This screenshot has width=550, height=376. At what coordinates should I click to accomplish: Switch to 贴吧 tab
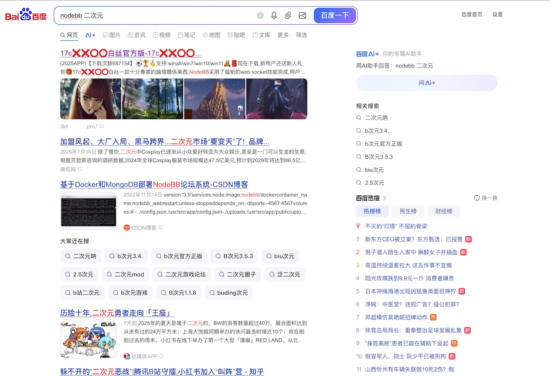click(x=236, y=35)
